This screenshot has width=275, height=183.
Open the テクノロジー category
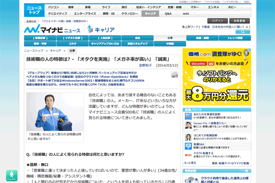click(x=130, y=14)
